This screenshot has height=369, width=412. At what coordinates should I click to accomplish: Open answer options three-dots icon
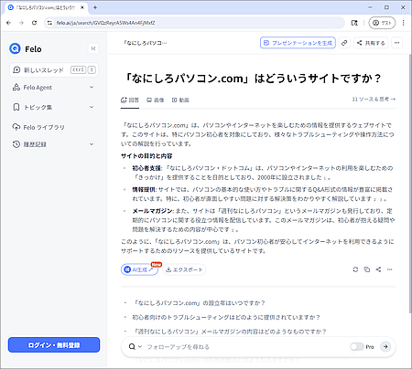point(390,269)
